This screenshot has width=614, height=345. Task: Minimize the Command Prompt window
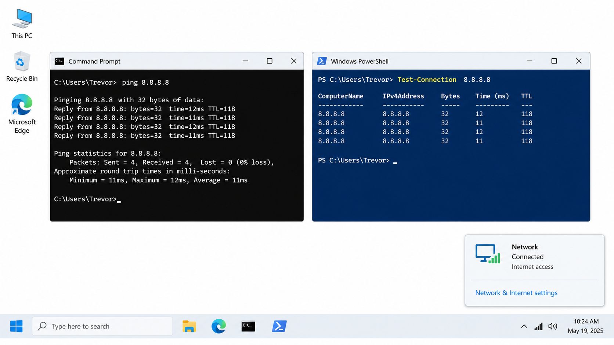pos(245,61)
